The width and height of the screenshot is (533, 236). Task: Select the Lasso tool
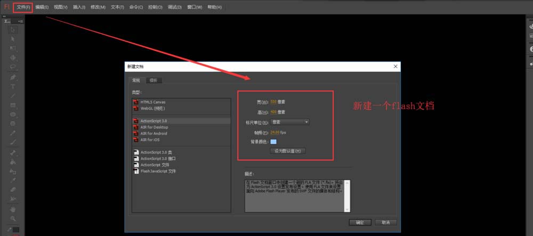coord(13,67)
